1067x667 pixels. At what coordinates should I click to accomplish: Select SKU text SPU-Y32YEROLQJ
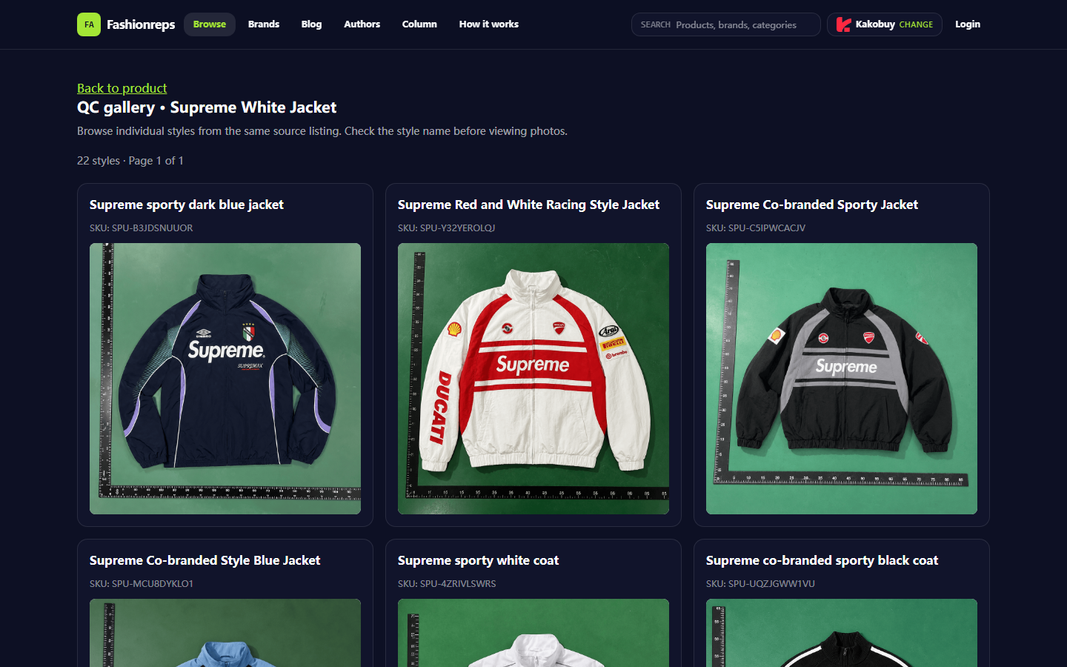click(x=457, y=228)
